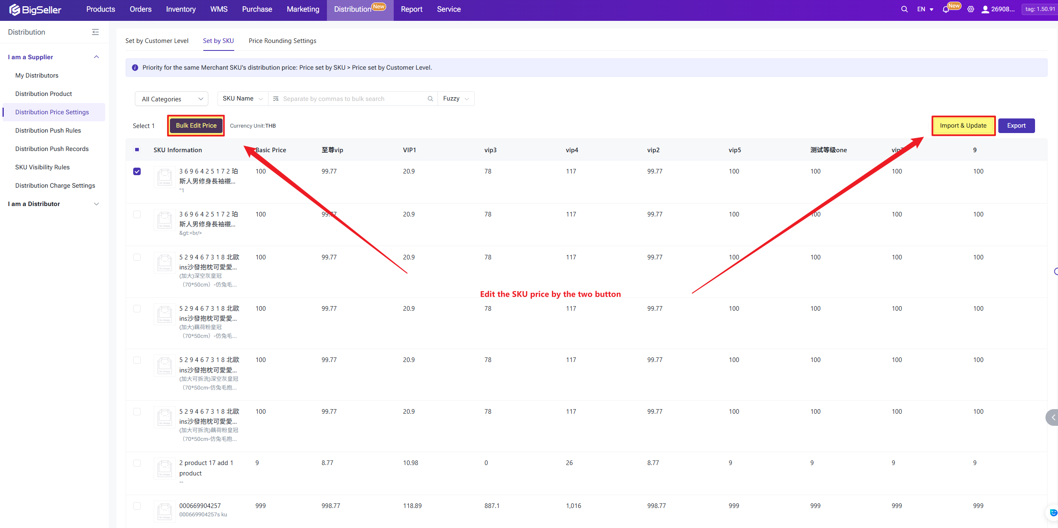Click the magnifier icon inside SKU search box
Viewport: 1058px width, 528px height.
tap(430, 99)
